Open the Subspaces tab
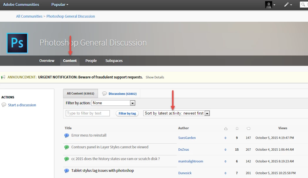The image size is (308, 178). [x=114, y=61]
